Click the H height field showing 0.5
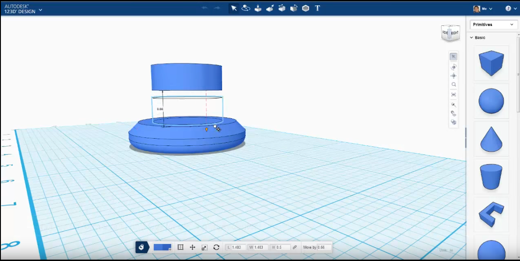The width and height of the screenshot is (520, 261). coord(280,247)
